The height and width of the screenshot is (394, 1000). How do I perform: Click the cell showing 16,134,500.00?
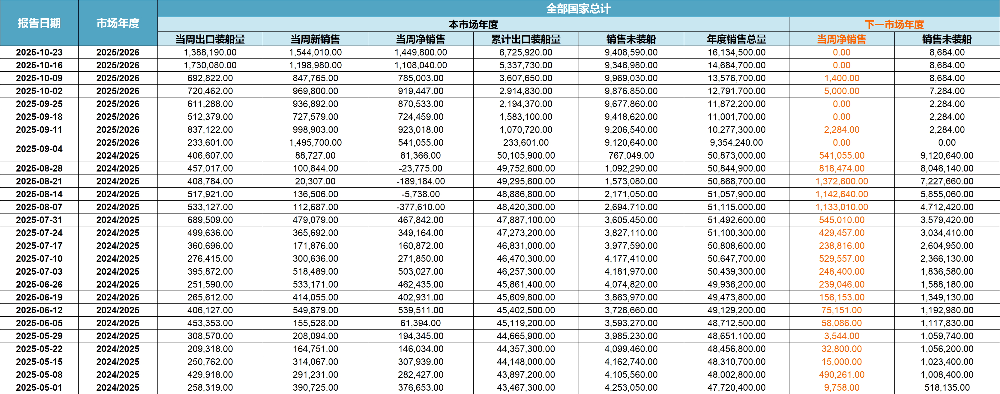click(736, 52)
